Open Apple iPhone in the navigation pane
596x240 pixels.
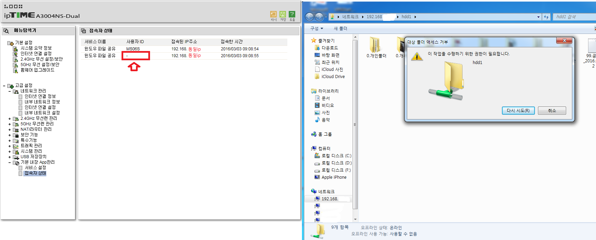tap(334, 177)
